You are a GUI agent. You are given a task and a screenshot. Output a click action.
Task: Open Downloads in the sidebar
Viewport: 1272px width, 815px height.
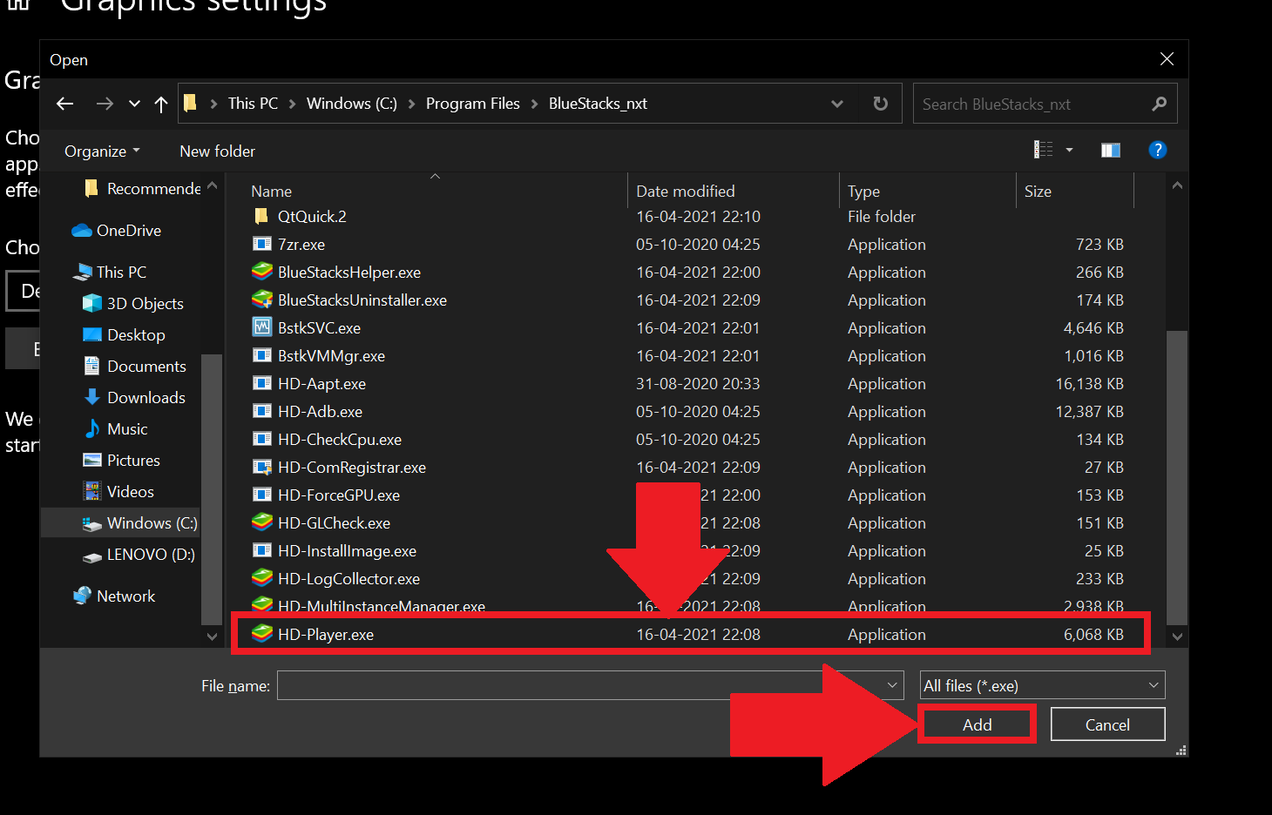(x=134, y=398)
